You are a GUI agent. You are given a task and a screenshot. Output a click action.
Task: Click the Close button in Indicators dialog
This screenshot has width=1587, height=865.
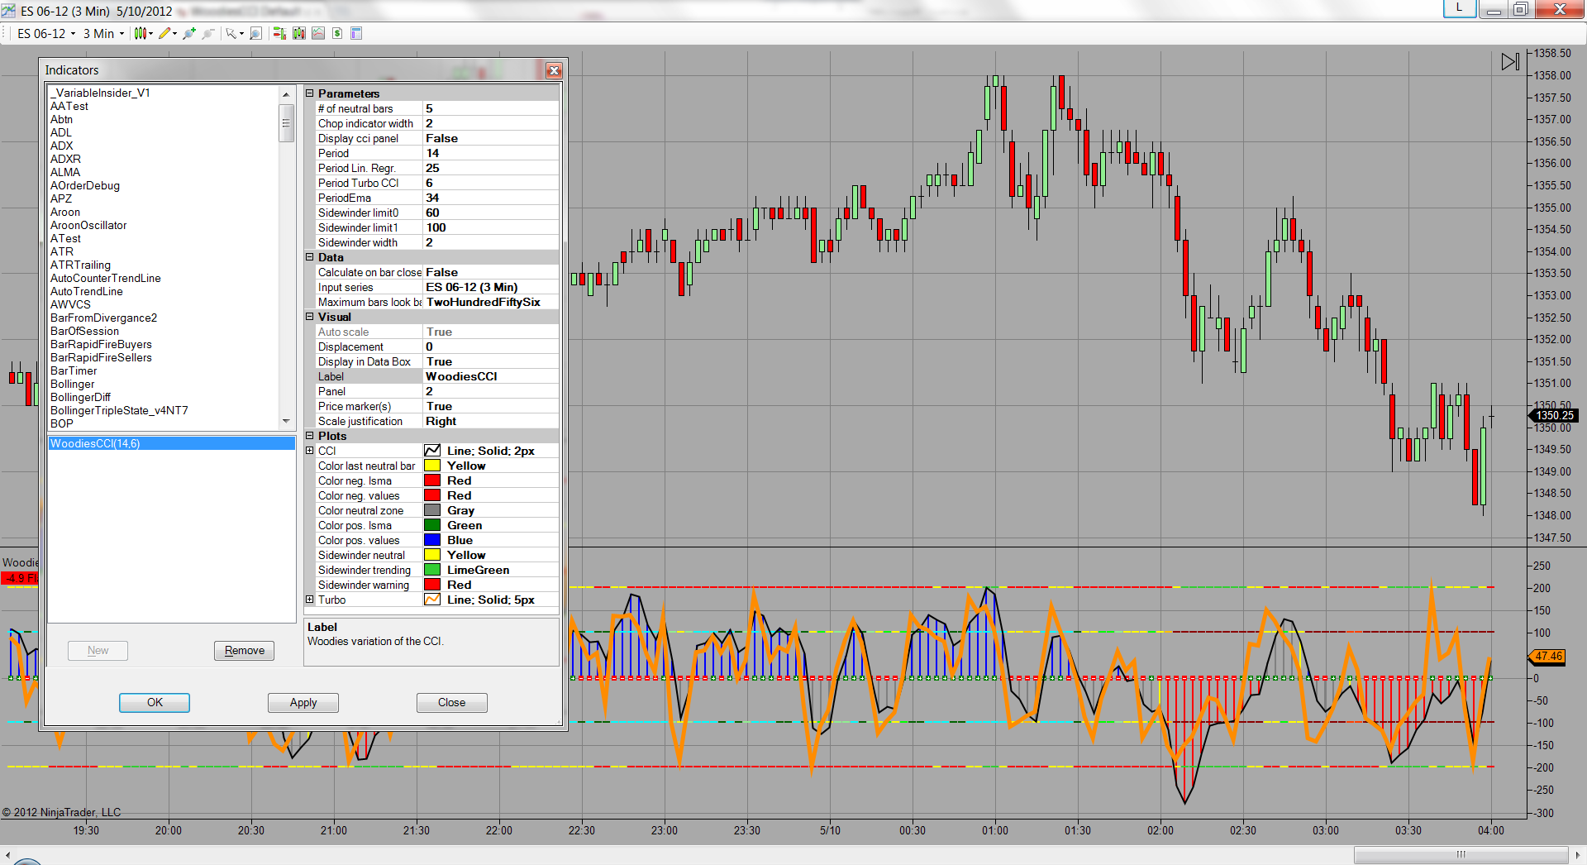(x=451, y=702)
